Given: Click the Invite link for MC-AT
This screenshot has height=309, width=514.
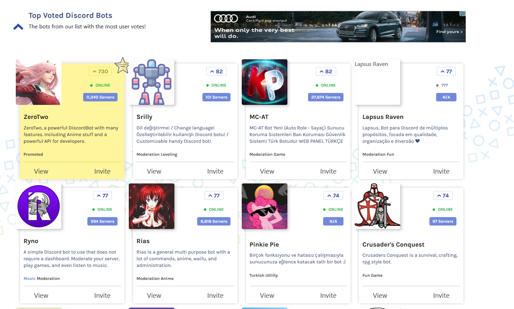Looking at the screenshot, I should point(328,172).
